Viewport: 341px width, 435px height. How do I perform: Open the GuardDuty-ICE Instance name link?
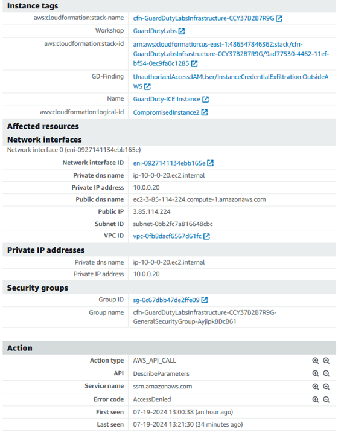(167, 99)
